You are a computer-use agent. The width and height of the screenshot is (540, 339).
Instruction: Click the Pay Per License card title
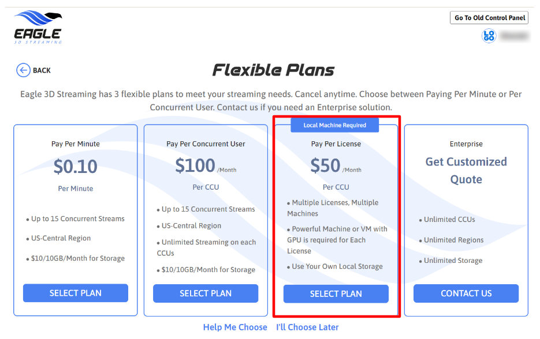point(336,144)
